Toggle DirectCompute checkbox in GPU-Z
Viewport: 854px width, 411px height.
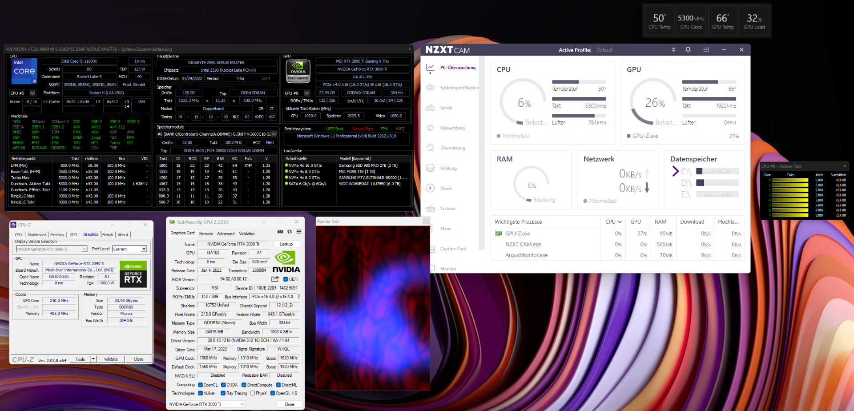tap(244, 385)
